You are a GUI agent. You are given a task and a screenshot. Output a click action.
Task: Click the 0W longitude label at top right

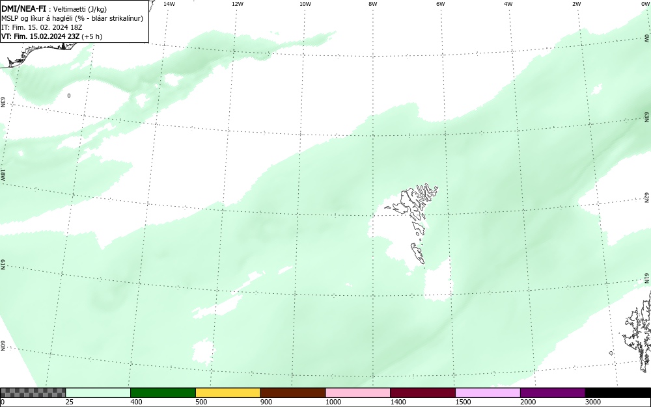coord(644,4)
